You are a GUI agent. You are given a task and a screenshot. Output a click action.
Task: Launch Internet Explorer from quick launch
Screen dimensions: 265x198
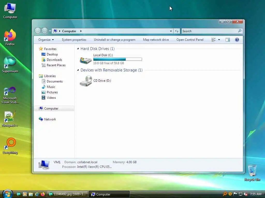[37, 194]
